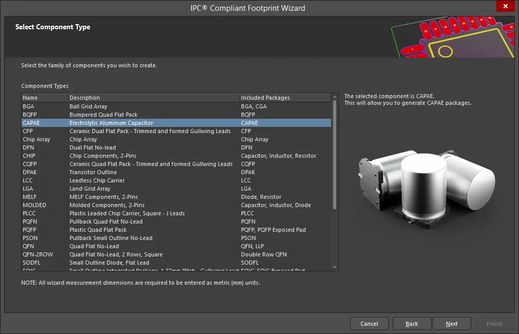
Task: Sort by the Included Packages header
Action: (x=285, y=98)
